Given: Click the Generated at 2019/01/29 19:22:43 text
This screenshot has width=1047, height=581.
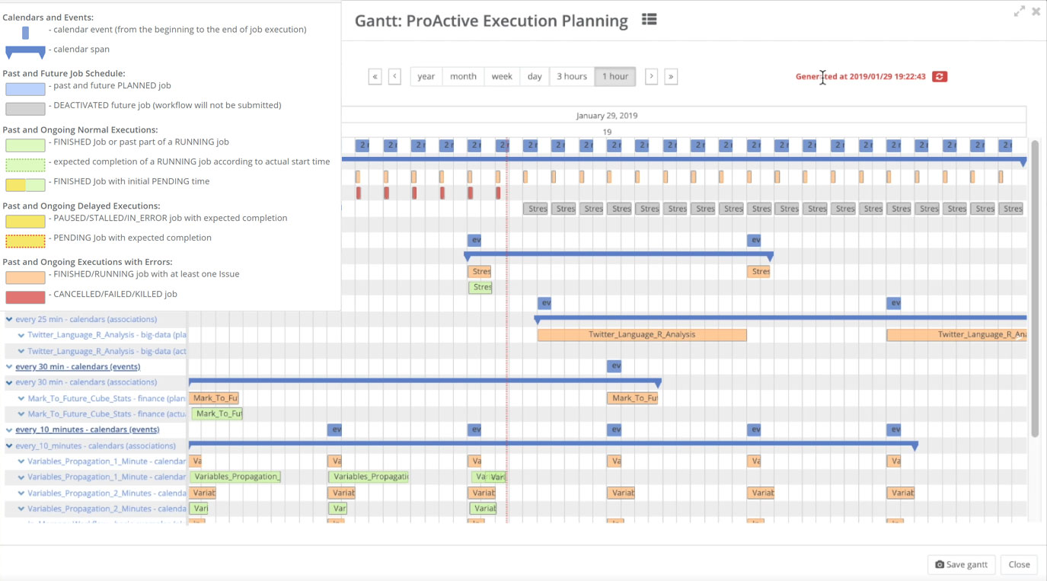Looking at the screenshot, I should 860,76.
